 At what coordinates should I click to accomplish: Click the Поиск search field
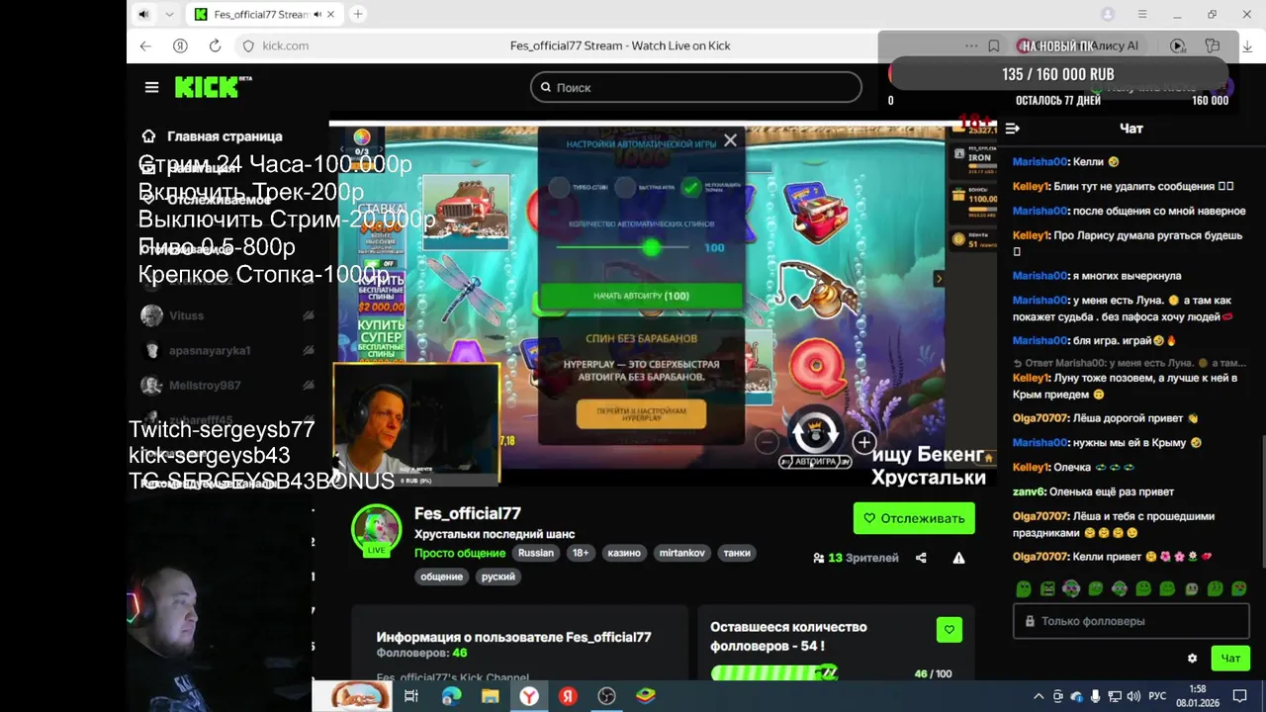click(695, 87)
